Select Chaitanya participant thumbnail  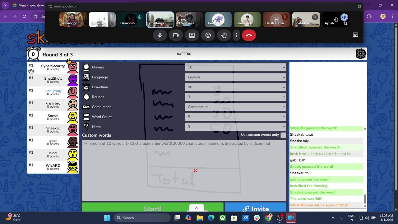[160, 20]
